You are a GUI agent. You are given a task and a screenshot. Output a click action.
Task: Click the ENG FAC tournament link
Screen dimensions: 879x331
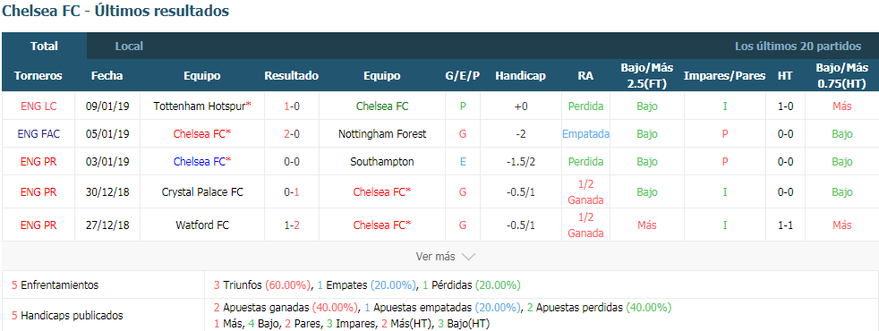pos(38,134)
